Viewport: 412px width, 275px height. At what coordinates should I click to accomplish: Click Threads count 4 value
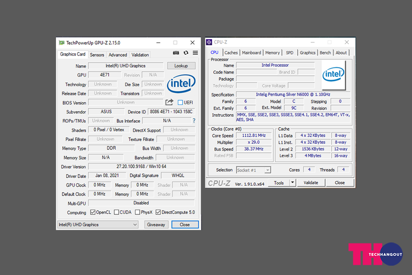(343, 170)
